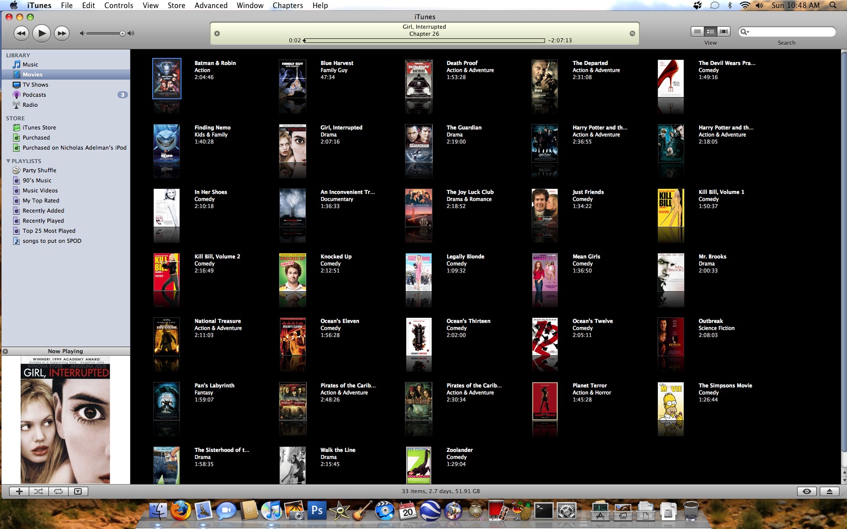This screenshot has height=529, width=847.
Task: Click the Play button in iTunes toolbar
Action: [x=41, y=34]
